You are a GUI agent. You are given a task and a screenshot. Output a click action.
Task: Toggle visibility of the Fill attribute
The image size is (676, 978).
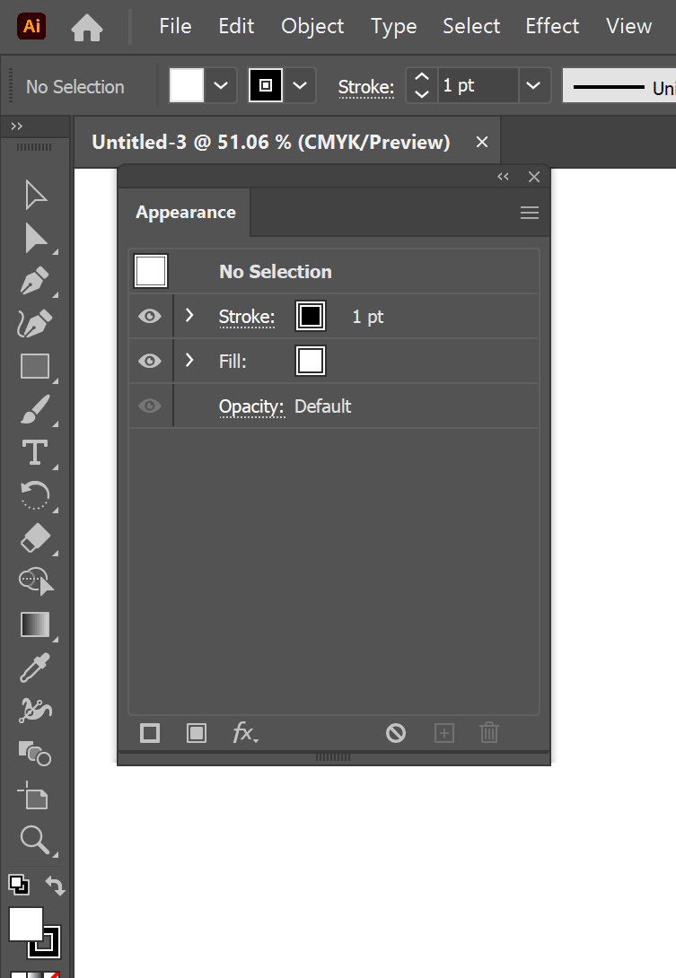[149, 361]
